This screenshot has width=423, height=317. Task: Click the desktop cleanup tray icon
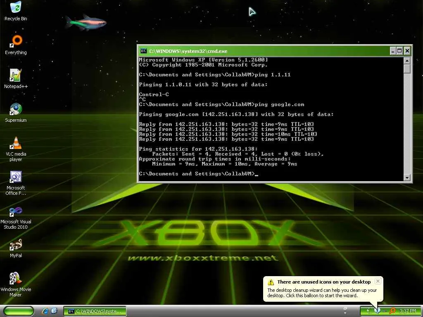coord(378,311)
